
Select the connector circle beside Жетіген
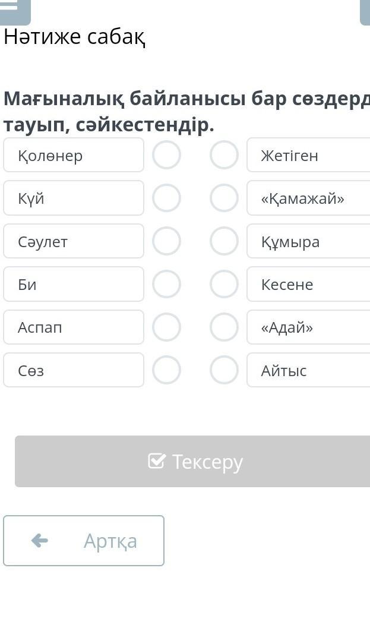coord(224,155)
